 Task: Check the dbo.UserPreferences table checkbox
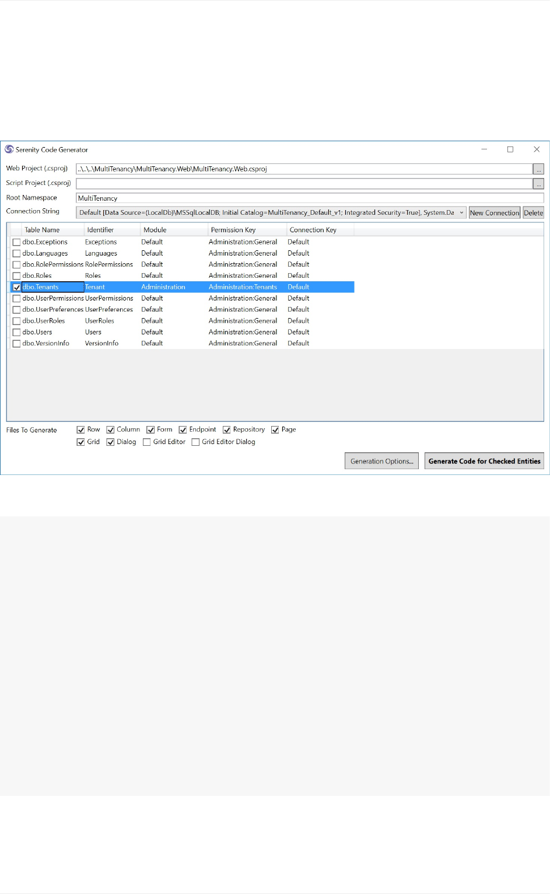[x=16, y=310]
